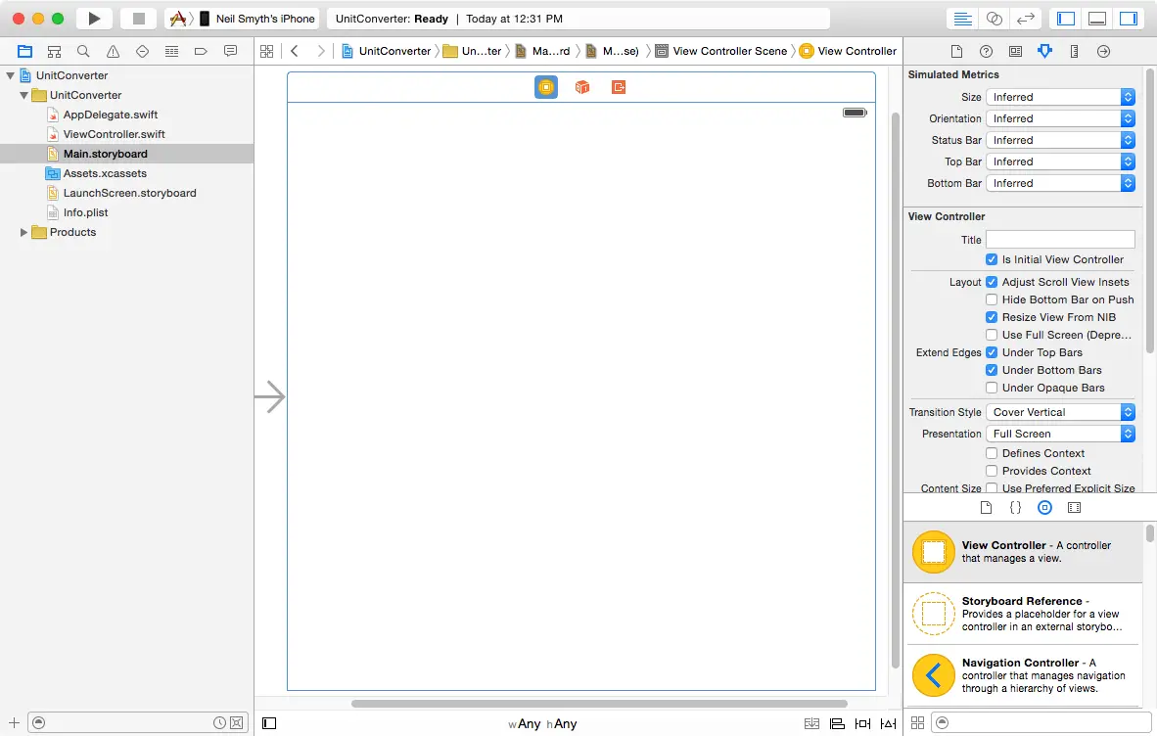The width and height of the screenshot is (1157, 736).
Task: Click View Controller Scene in breadcrumb
Action: [729, 51]
